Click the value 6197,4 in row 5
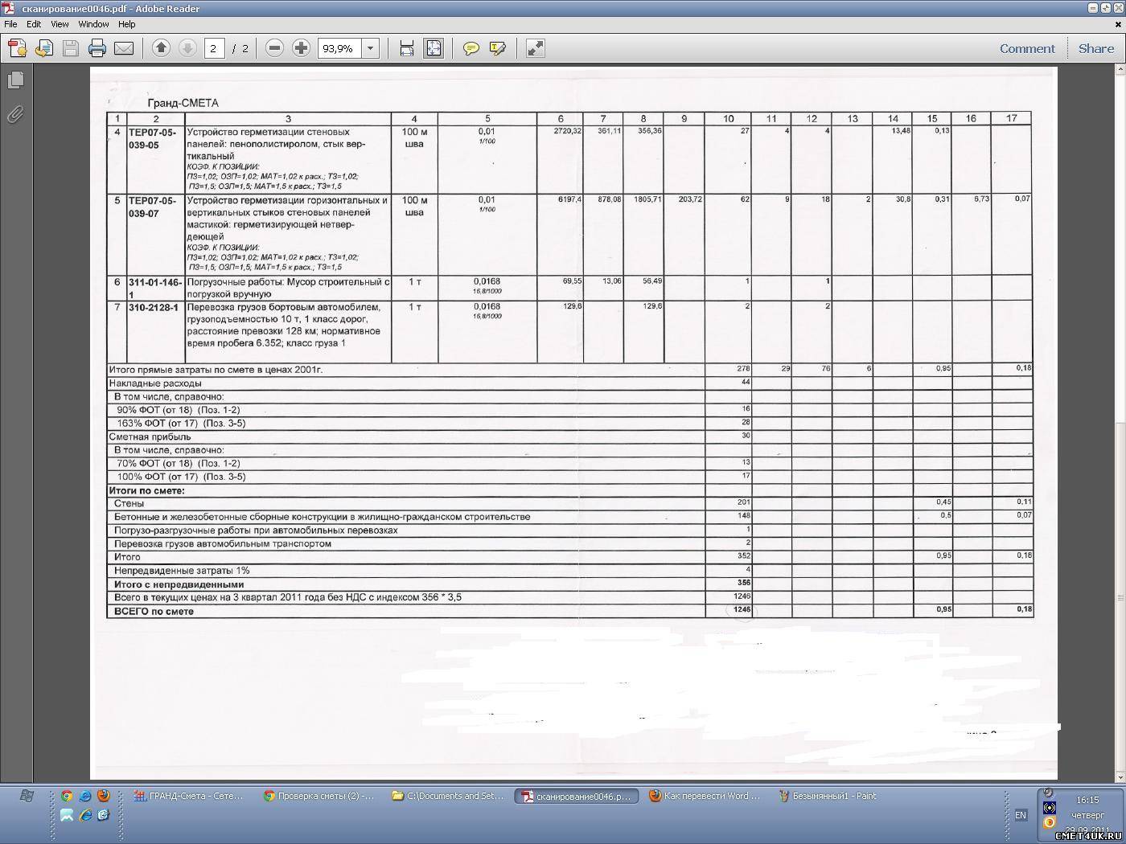 point(569,199)
